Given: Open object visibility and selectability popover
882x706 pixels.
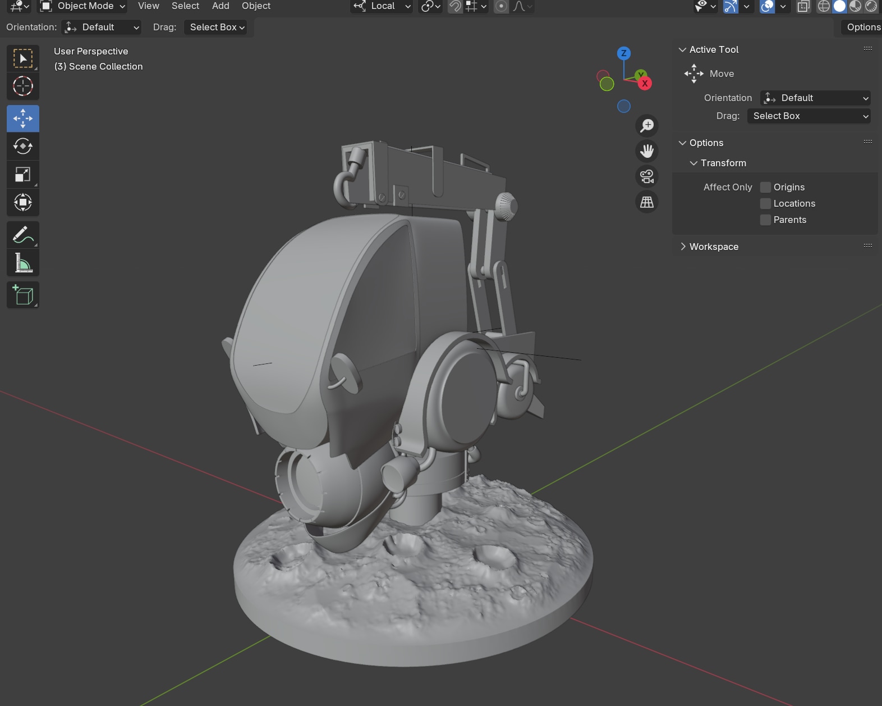Looking at the screenshot, I should (705, 6).
